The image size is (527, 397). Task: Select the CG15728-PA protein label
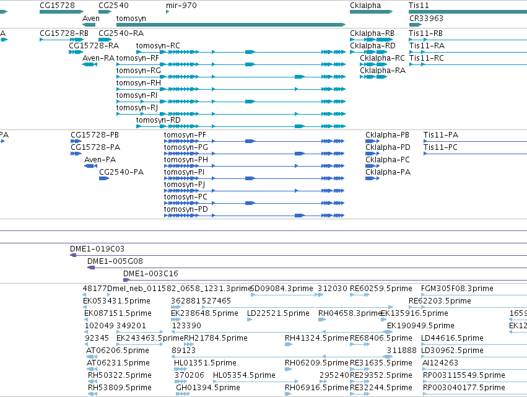[95, 147]
